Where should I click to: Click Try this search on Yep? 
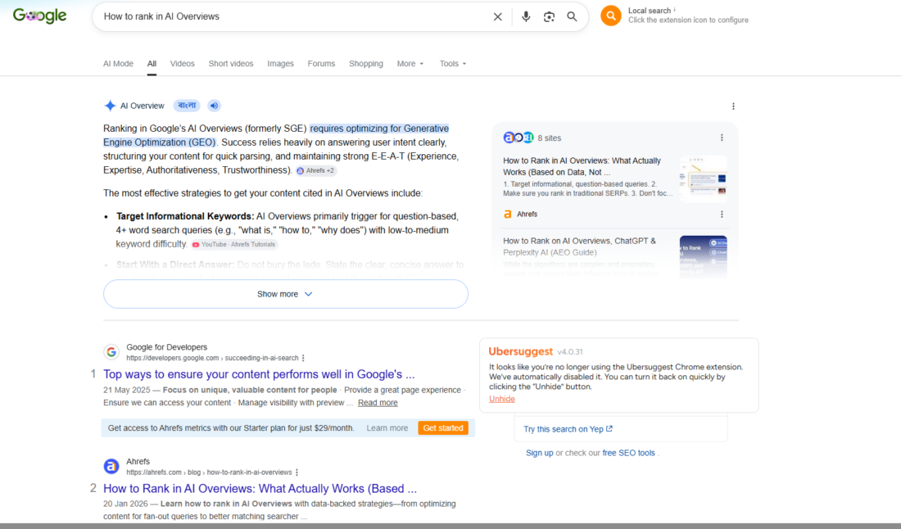click(x=568, y=429)
